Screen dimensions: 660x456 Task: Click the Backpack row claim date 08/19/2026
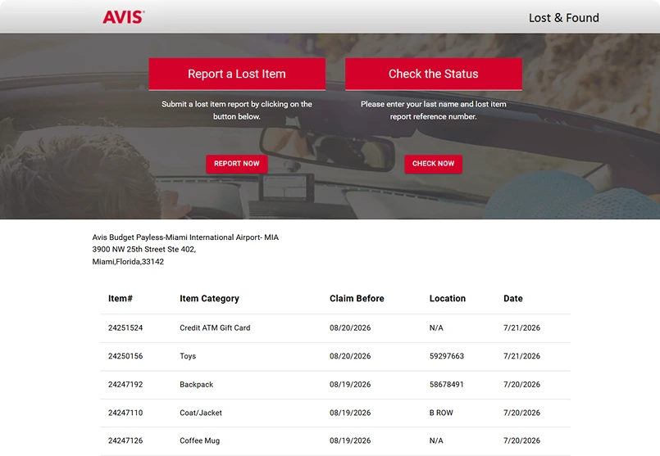350,385
